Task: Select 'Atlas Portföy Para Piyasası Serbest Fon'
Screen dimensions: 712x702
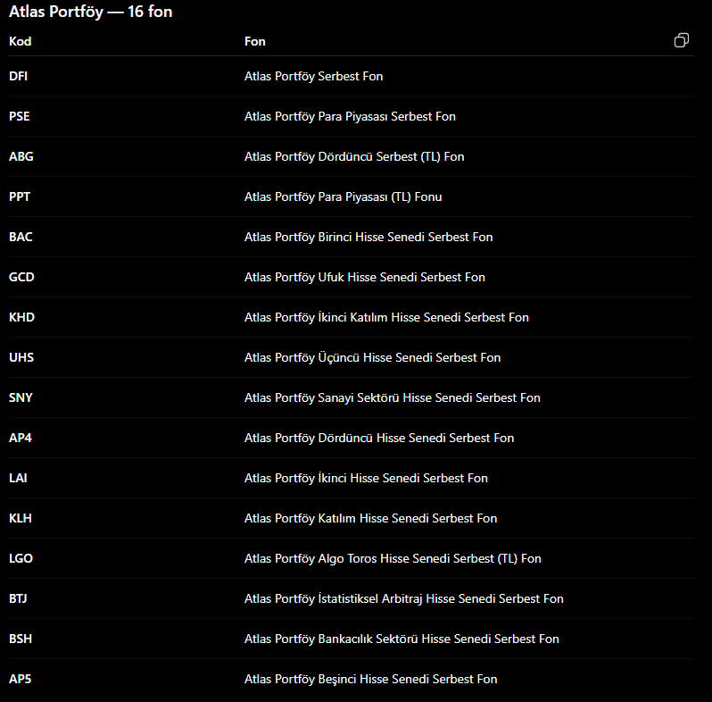Action: pyautogui.click(x=350, y=117)
